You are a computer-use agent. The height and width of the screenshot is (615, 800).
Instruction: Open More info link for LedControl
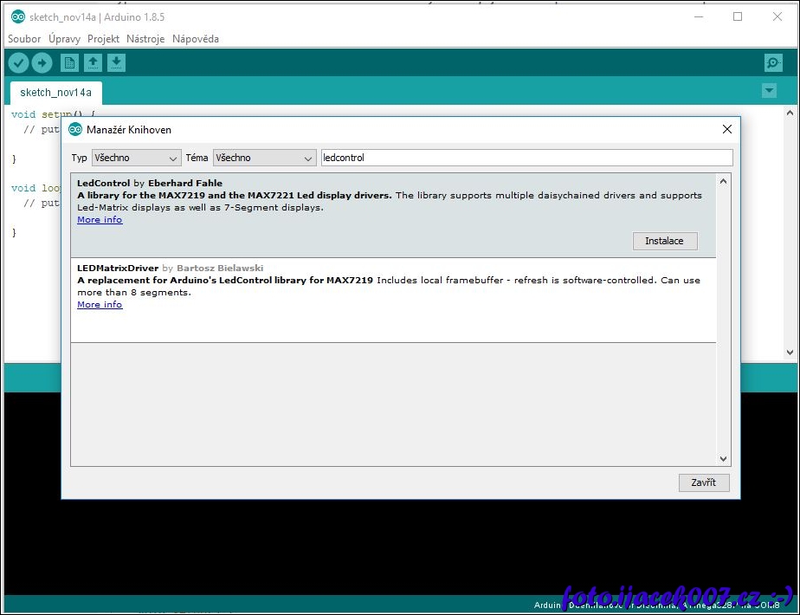[x=100, y=220]
